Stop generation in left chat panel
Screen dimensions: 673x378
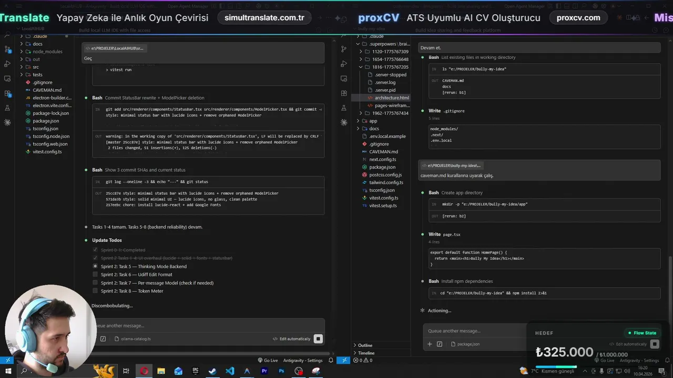pyautogui.click(x=318, y=339)
